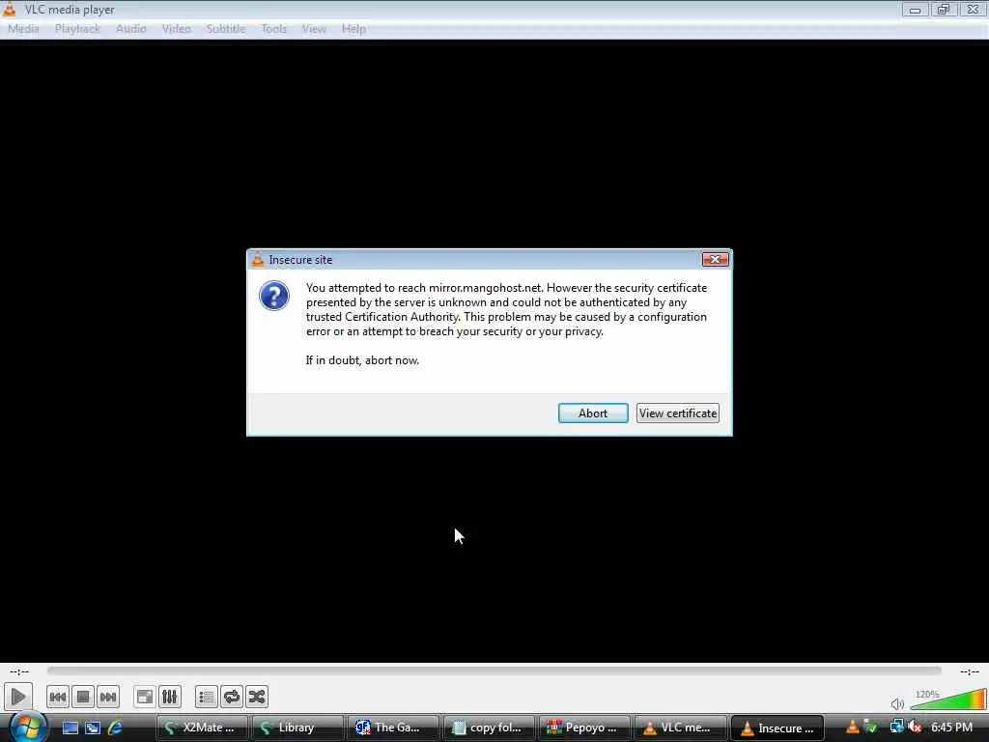Viewport: 989px width, 742px height.
Task: Toggle fullscreen video button
Action: 145,697
